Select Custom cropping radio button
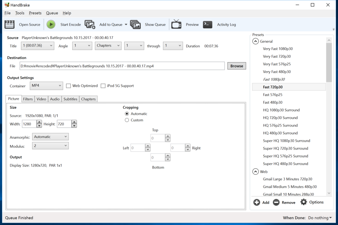 pos(127,120)
